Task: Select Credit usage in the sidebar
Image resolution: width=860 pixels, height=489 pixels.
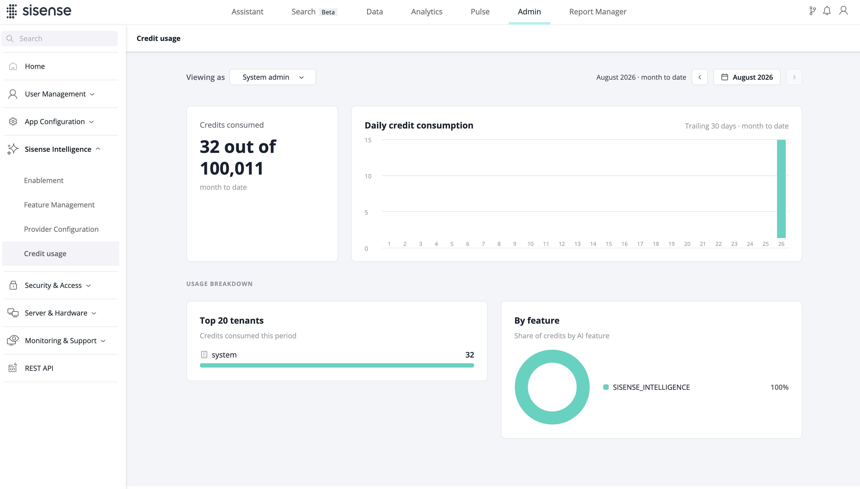Action: coord(60,253)
